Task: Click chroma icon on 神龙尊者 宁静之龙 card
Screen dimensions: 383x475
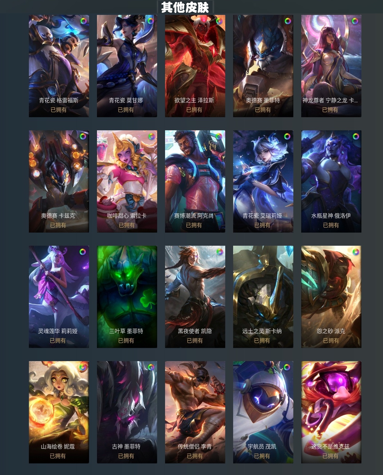Action: pos(355,21)
